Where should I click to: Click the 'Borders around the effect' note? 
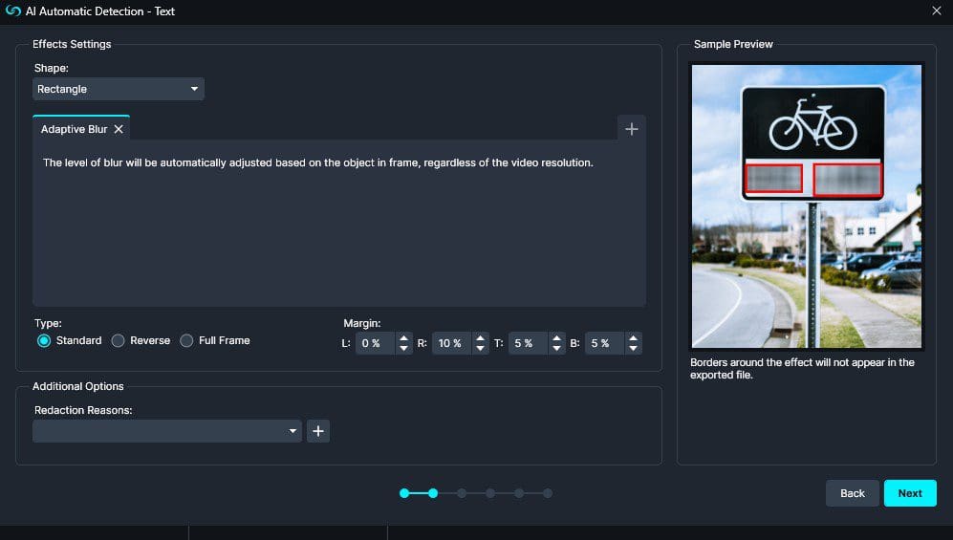(802, 369)
